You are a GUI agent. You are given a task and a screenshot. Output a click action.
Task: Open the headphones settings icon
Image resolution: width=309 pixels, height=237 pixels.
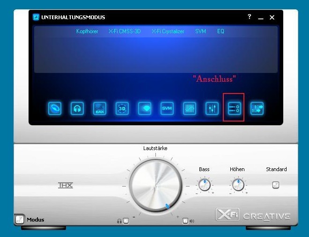click(77, 108)
